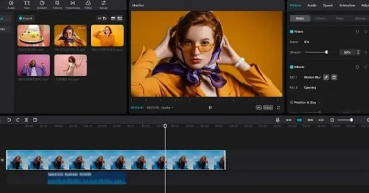The height and width of the screenshot is (193, 369).
Task: Open the Quality dropdown under the preview
Action: coord(167,108)
